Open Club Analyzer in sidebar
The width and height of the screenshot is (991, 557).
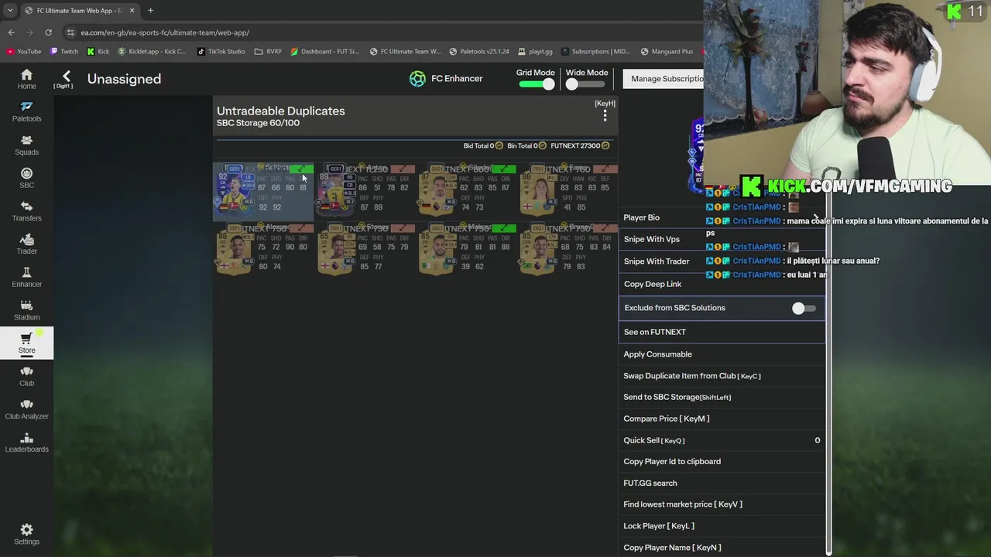pyautogui.click(x=26, y=409)
